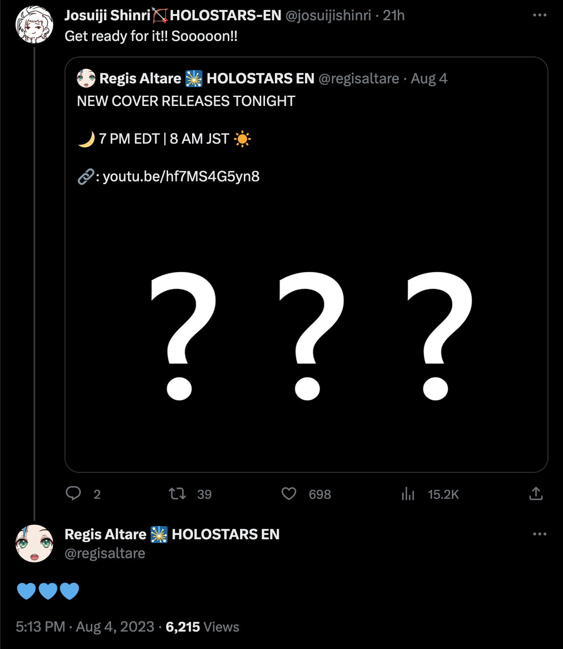Like the Get ready for it tweet

[x=289, y=494]
